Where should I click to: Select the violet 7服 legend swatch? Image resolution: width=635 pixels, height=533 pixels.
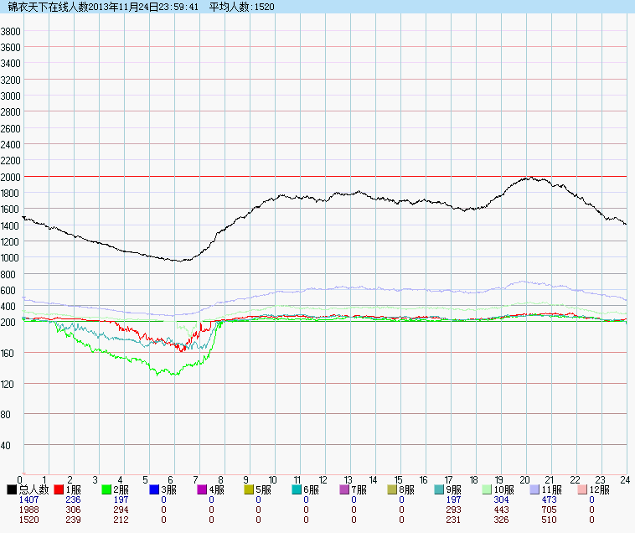click(x=346, y=489)
